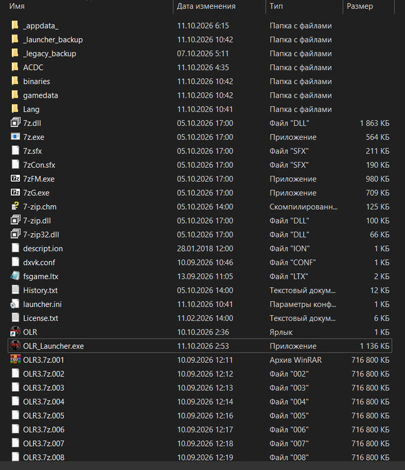Screen dimensions: 405x470
Task: Sort by the Тип column header
Action: (276, 6)
